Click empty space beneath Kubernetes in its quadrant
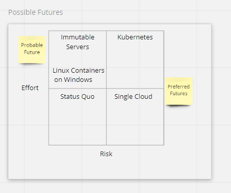Screen dimensions: 231x193 tap(135, 65)
